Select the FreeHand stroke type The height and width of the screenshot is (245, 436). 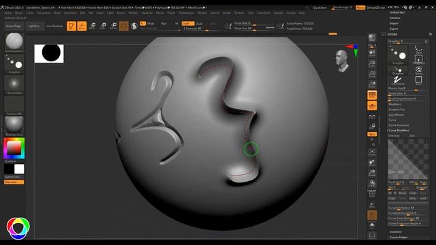click(398, 80)
